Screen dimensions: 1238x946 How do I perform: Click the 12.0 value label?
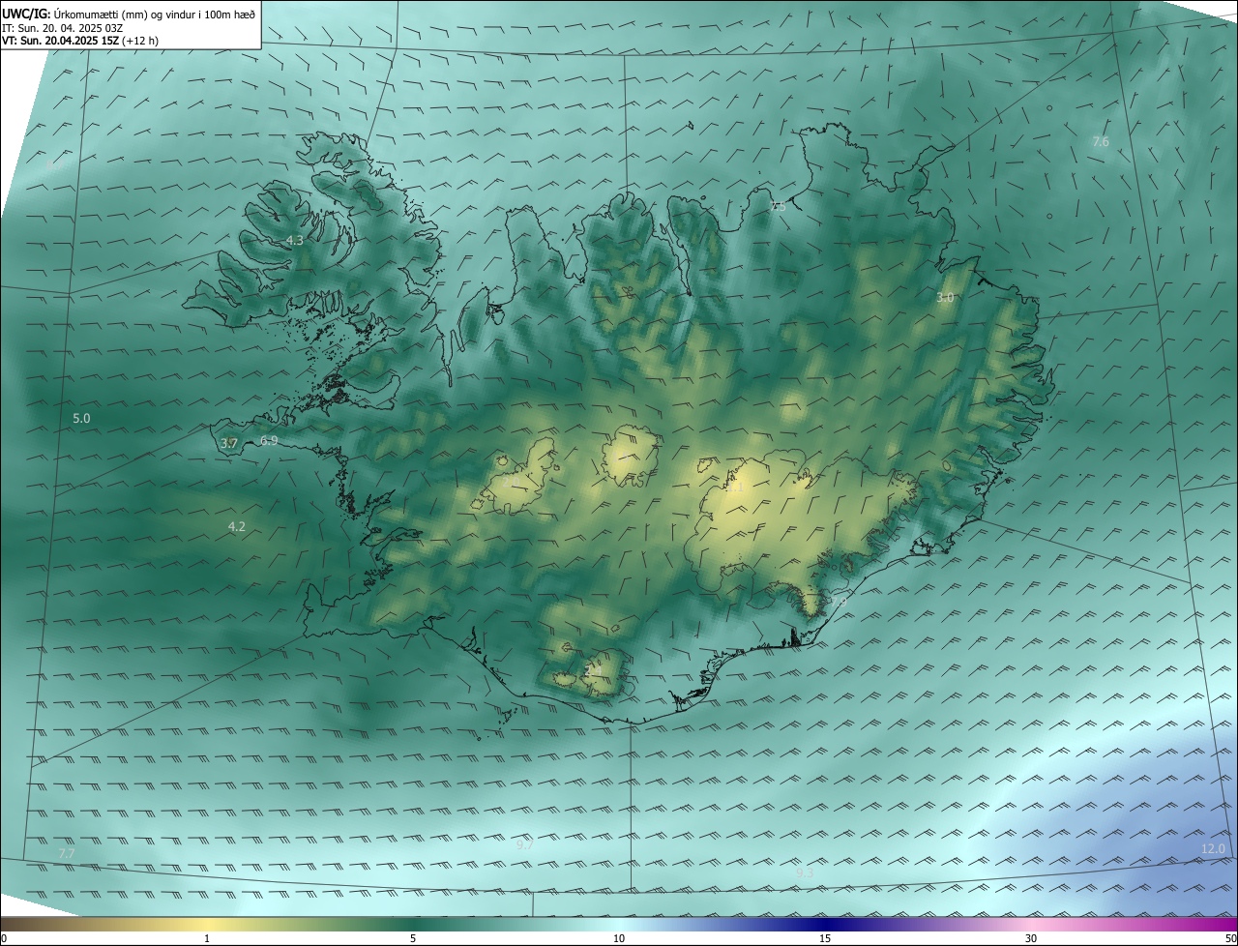tap(1213, 848)
